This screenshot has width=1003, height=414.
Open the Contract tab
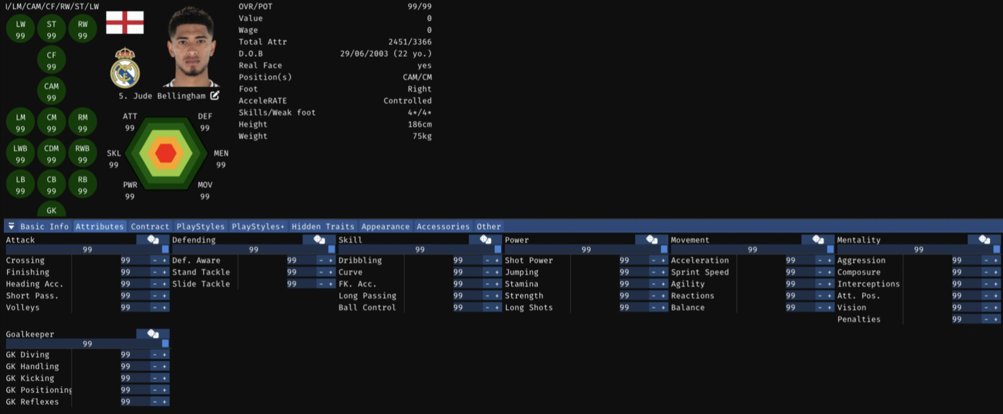150,226
